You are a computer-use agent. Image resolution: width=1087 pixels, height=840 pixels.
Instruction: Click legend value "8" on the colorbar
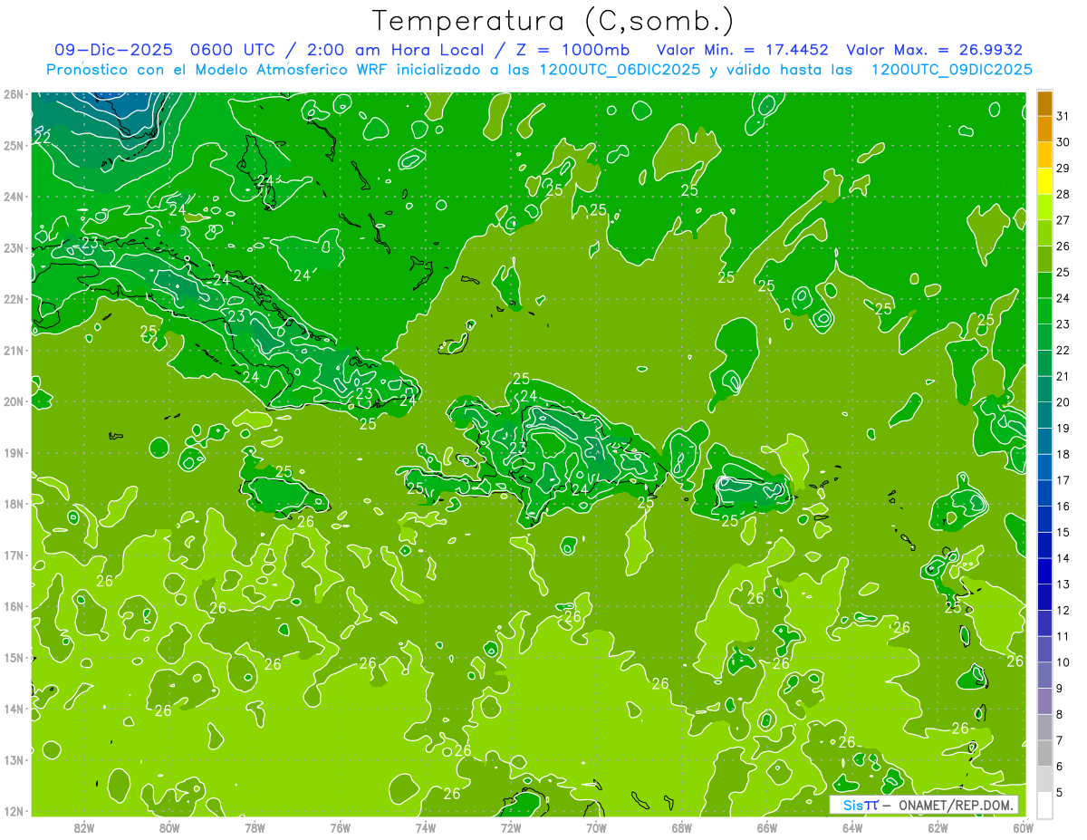coord(1060,714)
